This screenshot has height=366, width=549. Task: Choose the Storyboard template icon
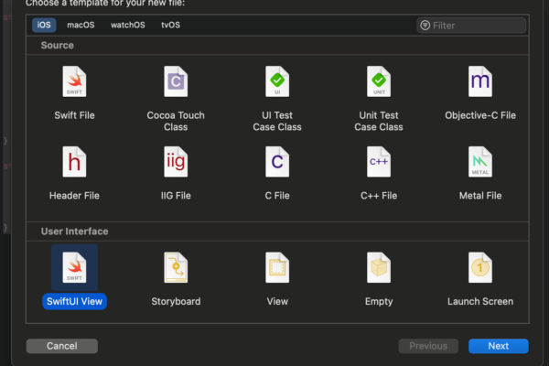coord(176,268)
